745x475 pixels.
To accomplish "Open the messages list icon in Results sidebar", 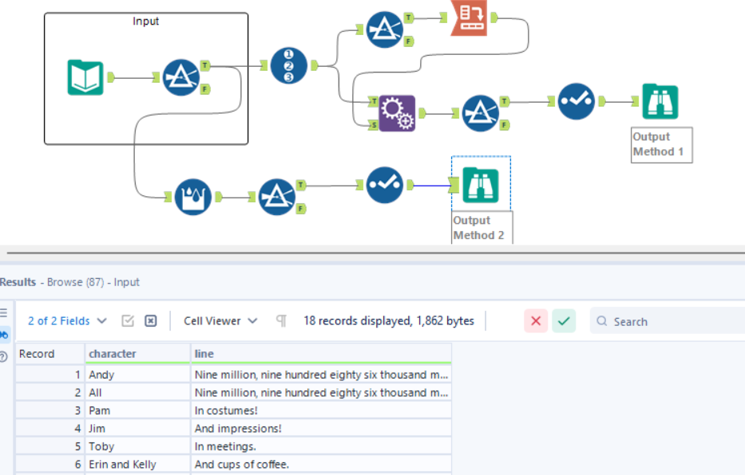I will [x=3, y=313].
